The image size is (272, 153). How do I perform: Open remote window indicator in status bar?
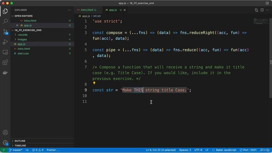click(x=3, y=150)
